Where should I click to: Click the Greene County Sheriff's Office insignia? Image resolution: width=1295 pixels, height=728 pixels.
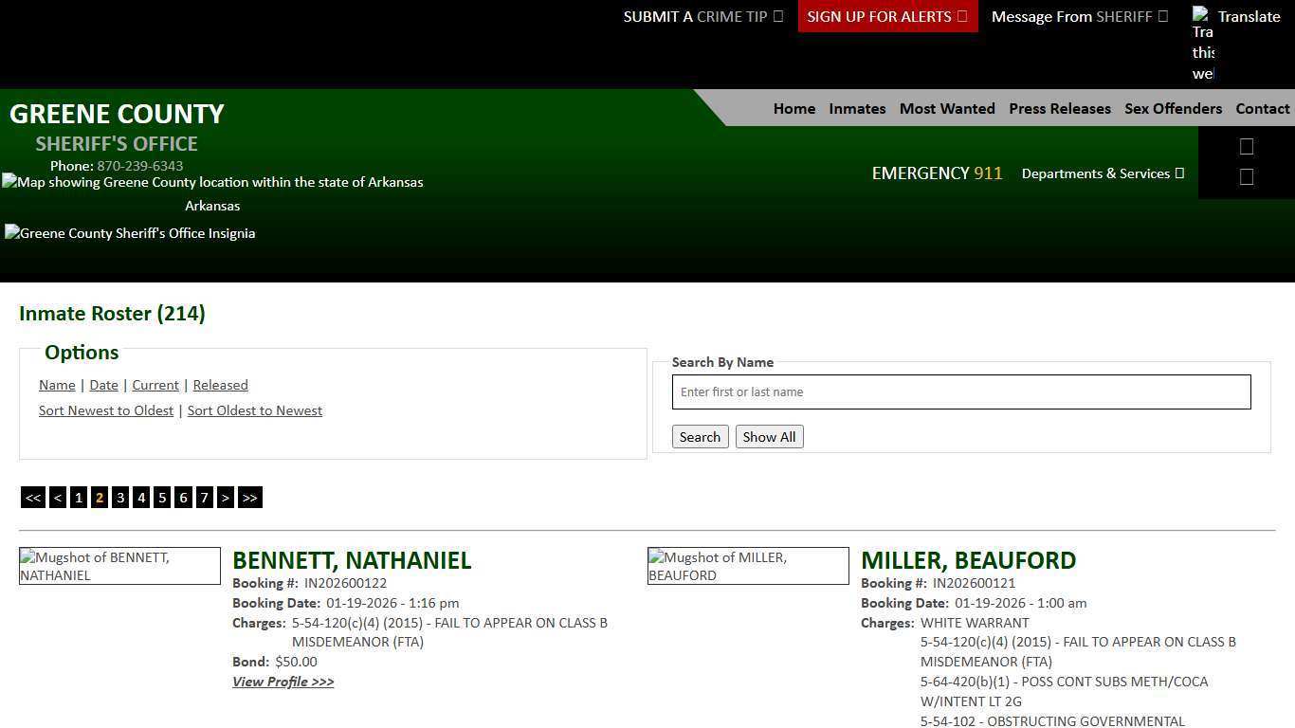[x=130, y=232]
